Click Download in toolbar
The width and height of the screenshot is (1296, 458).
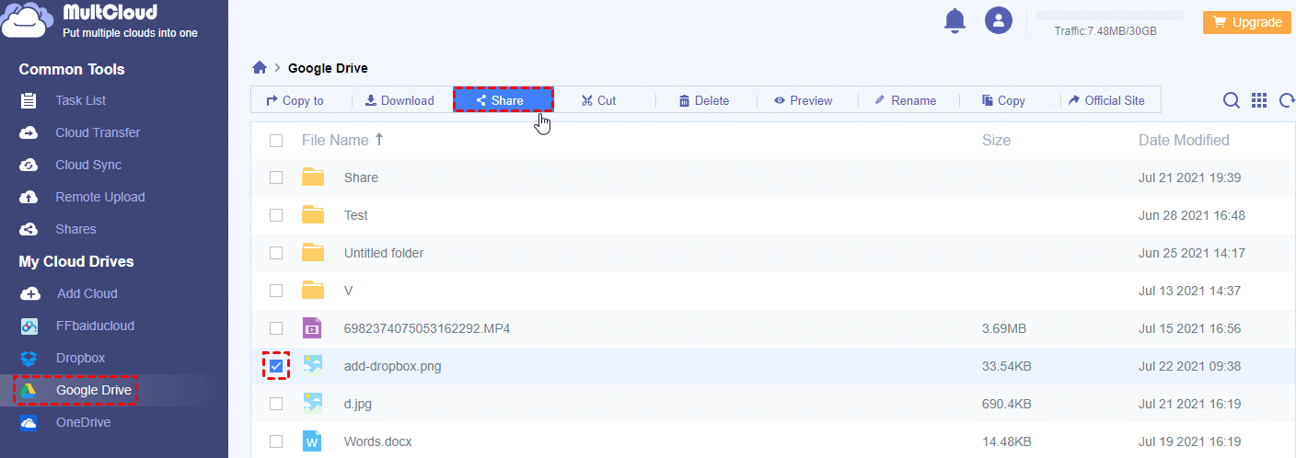click(399, 100)
